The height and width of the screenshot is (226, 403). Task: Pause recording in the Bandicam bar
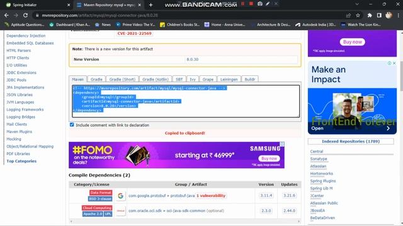pos(242,4)
